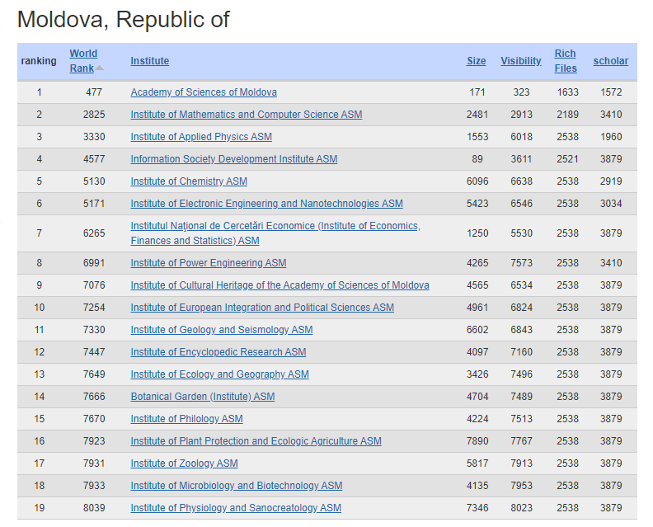Select world rank value 7649
This screenshot has width=653, height=527.
94,374
